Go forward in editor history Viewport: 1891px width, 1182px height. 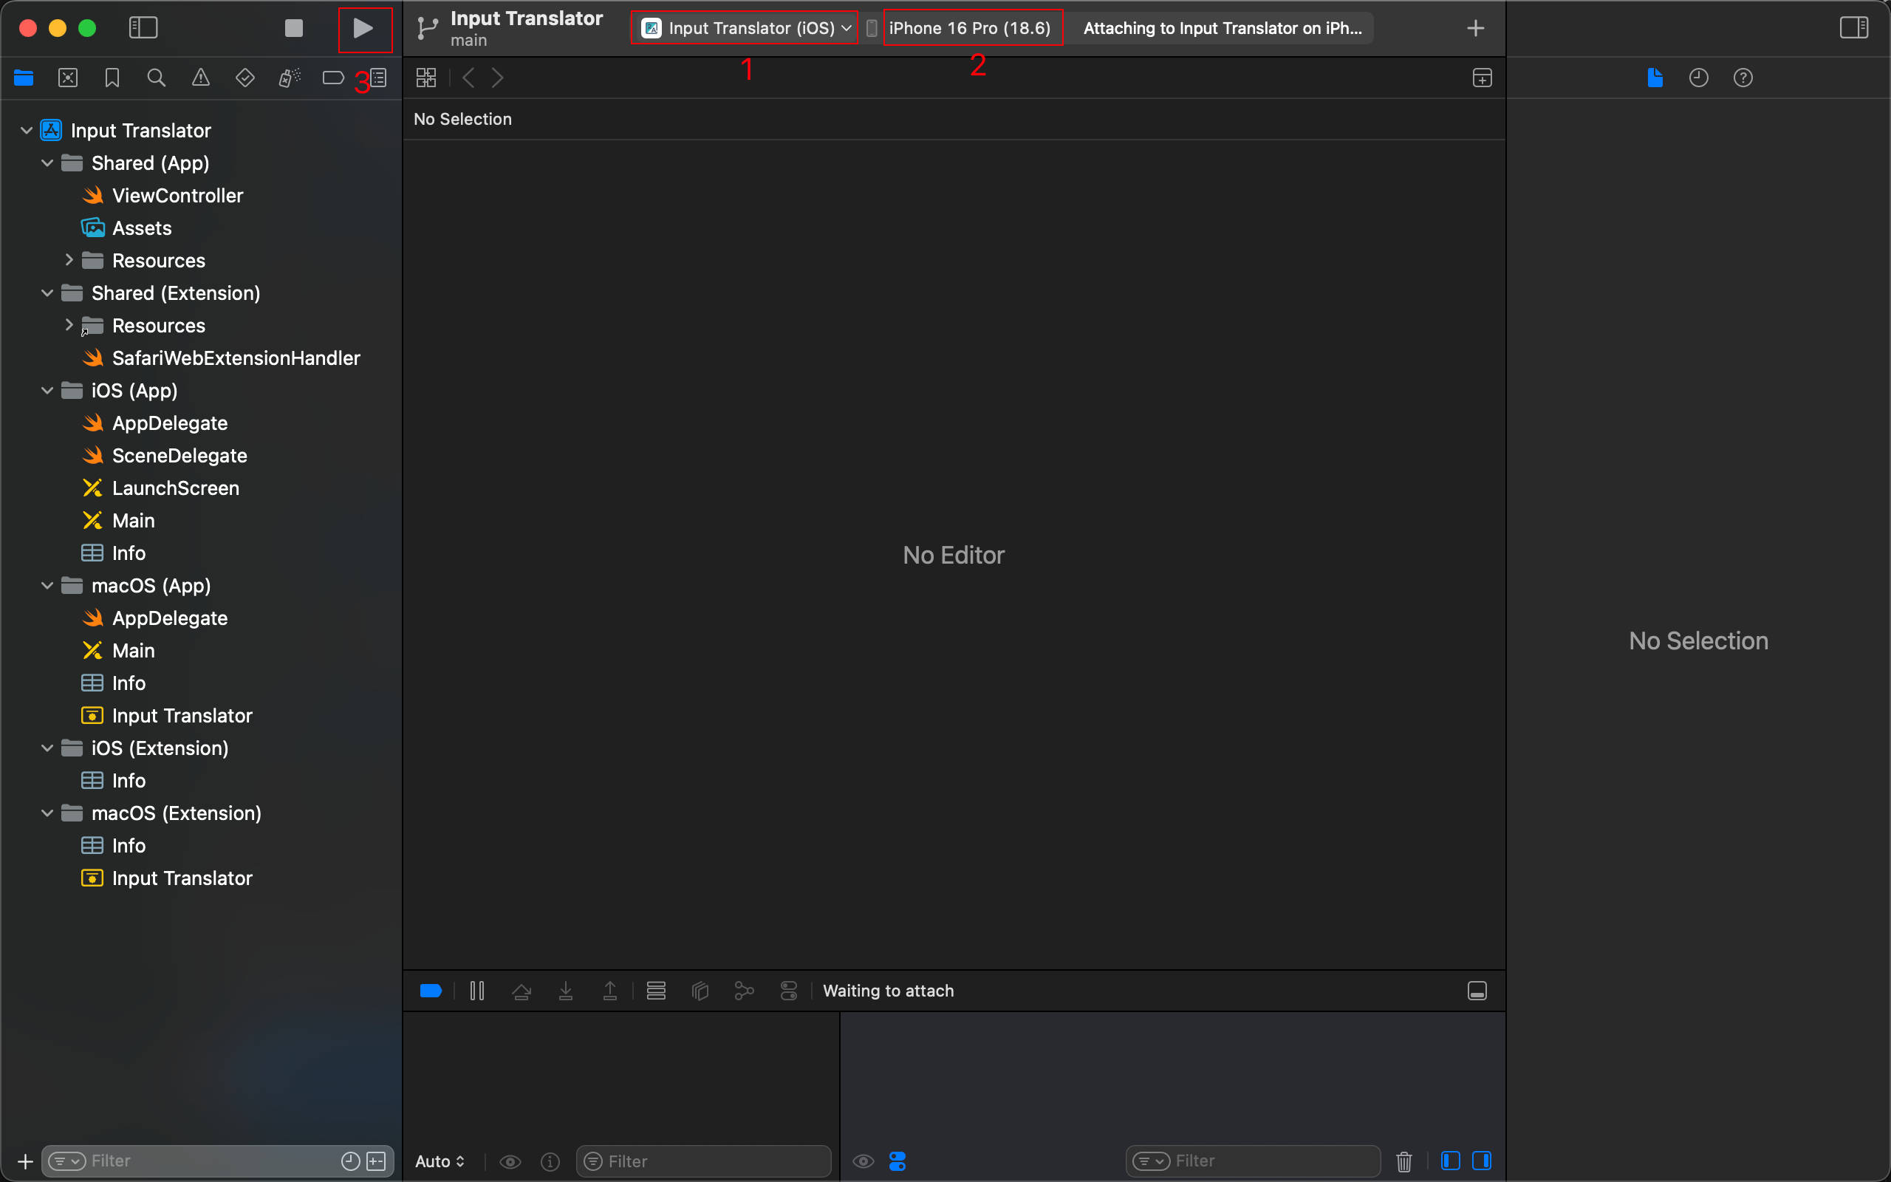(498, 78)
